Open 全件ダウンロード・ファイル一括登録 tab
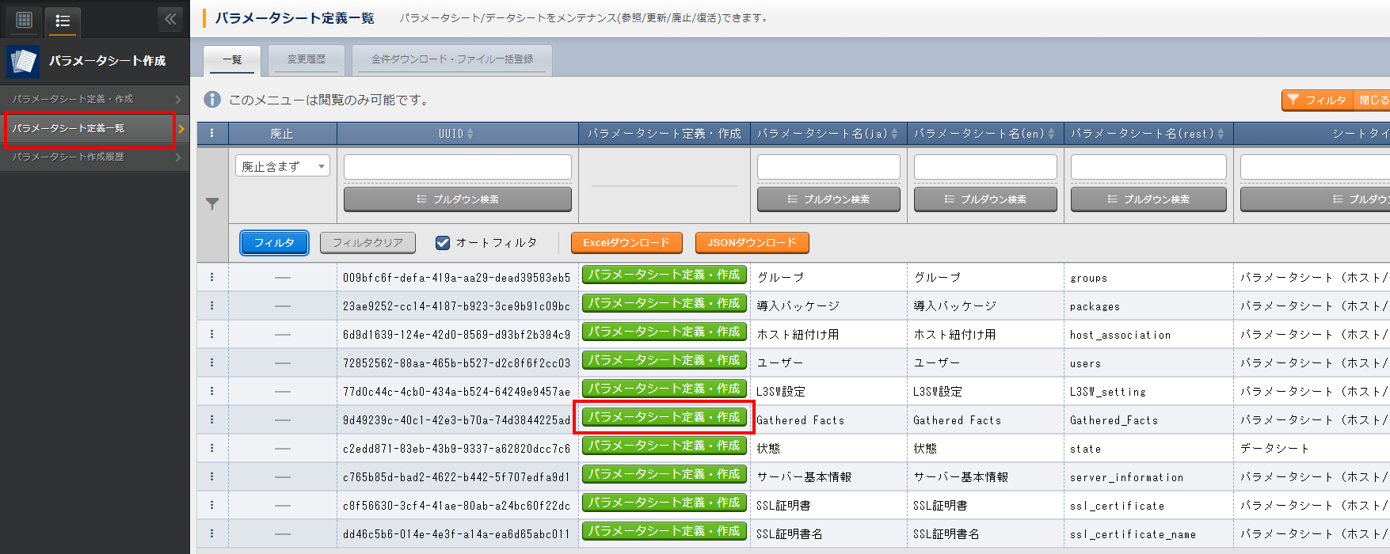This screenshot has height=554, width=1390. click(x=452, y=60)
